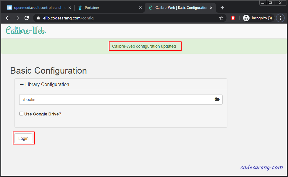Open the folder browser icon button
288x177 pixels.
pos(217,100)
